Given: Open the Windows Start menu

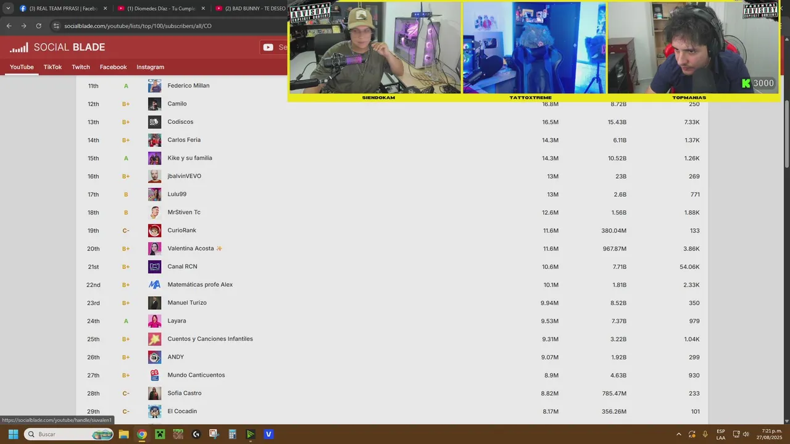Looking at the screenshot, I should tap(13, 434).
